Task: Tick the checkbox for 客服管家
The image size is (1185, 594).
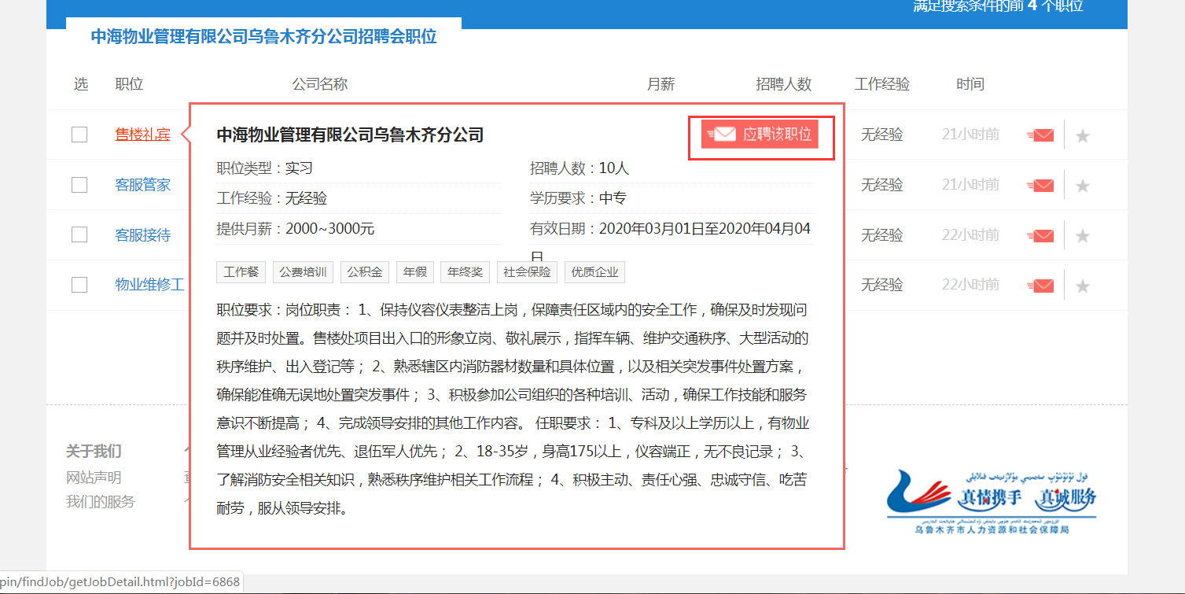Action: 79,185
